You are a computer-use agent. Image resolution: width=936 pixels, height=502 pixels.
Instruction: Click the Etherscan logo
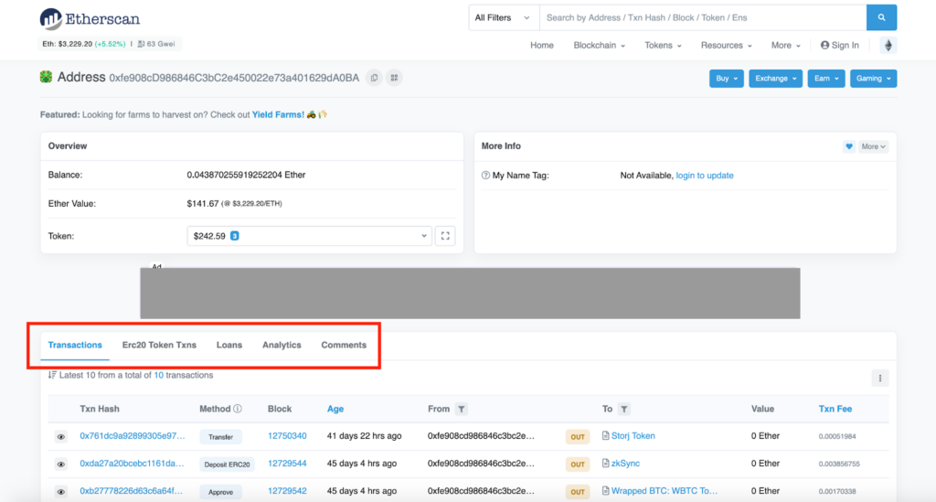tap(90, 19)
